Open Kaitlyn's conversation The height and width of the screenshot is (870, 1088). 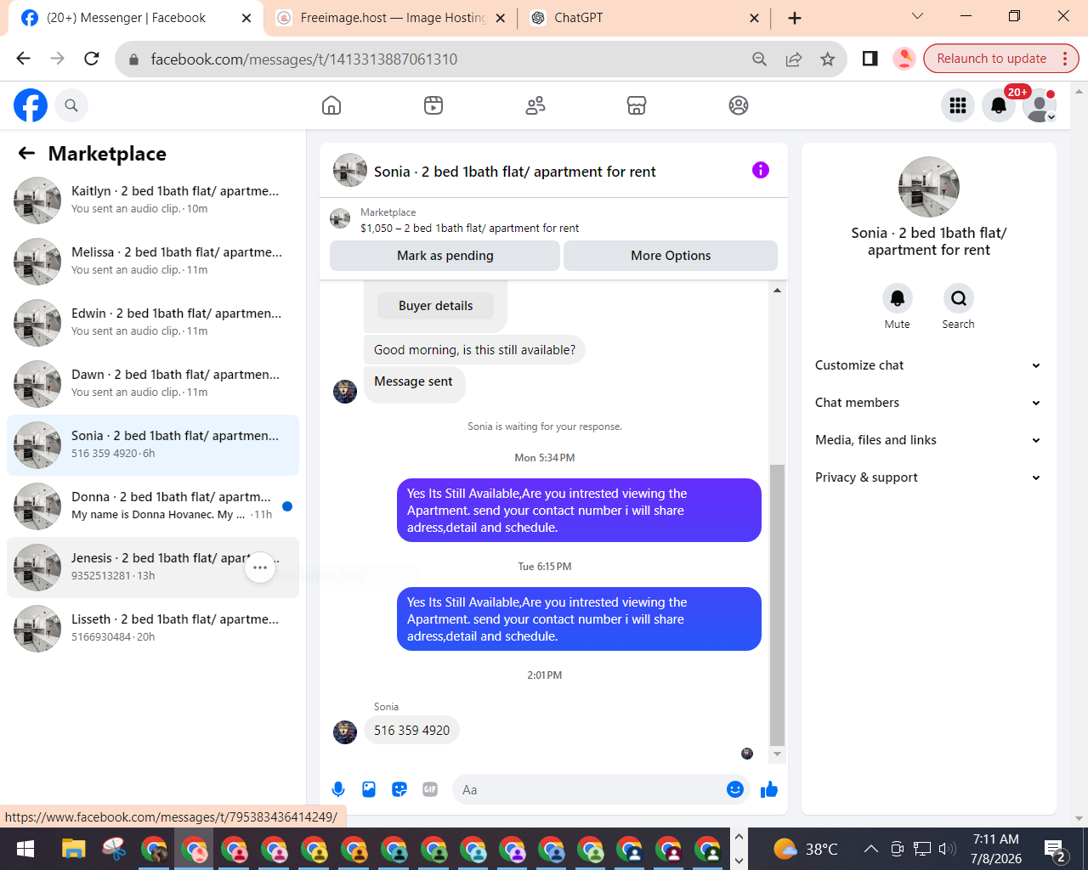[x=153, y=201]
